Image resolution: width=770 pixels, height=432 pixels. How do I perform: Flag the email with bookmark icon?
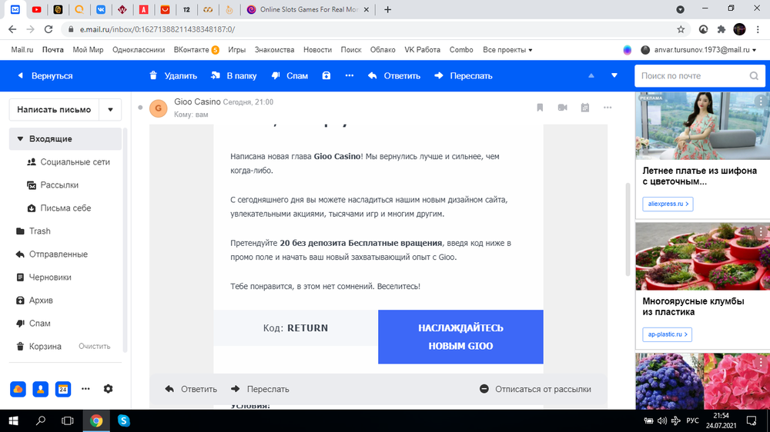pos(540,108)
